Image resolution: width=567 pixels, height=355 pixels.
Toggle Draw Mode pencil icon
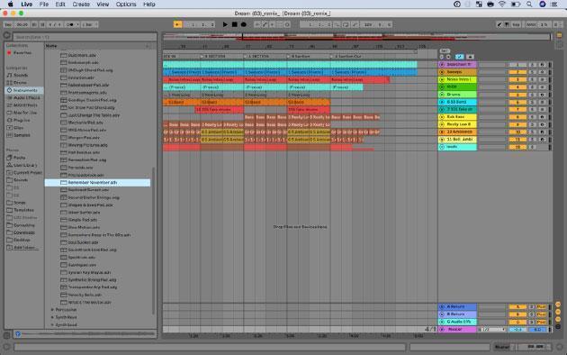click(499, 24)
